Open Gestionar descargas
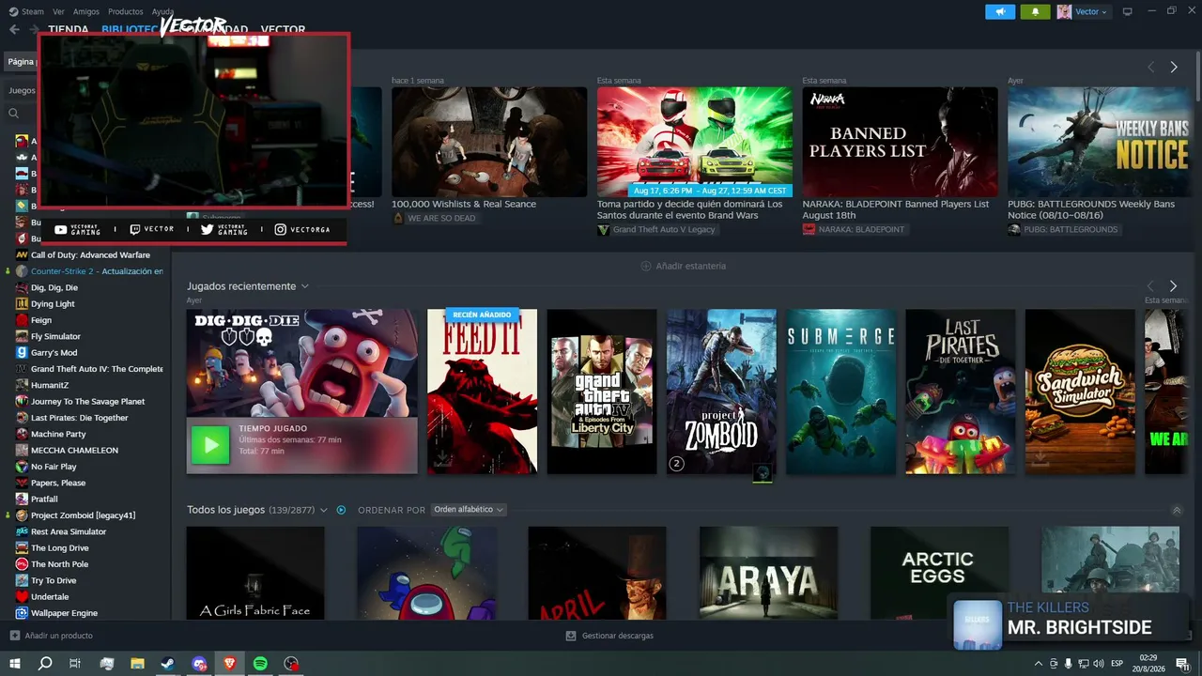 609,636
